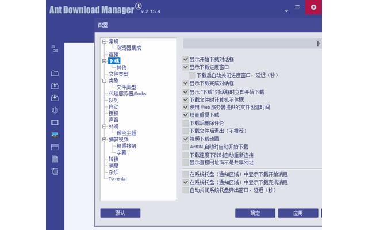The image size is (368, 230).
Task: Select the highlighted 下载 tree item
Action: coord(114,61)
